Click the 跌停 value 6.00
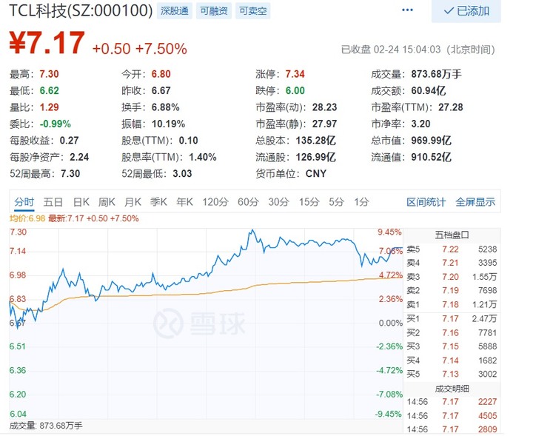This screenshot has height=436, width=533. (x=295, y=91)
